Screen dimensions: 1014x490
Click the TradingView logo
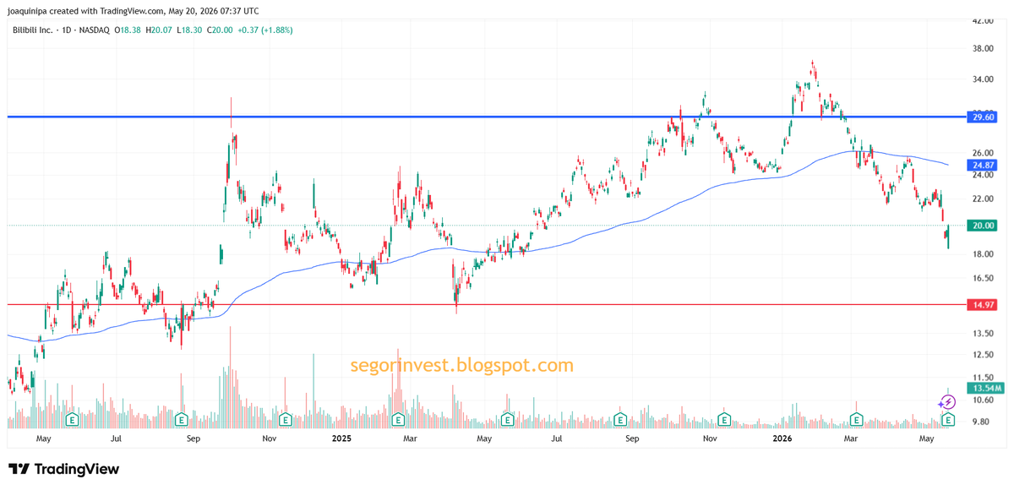click(x=63, y=469)
